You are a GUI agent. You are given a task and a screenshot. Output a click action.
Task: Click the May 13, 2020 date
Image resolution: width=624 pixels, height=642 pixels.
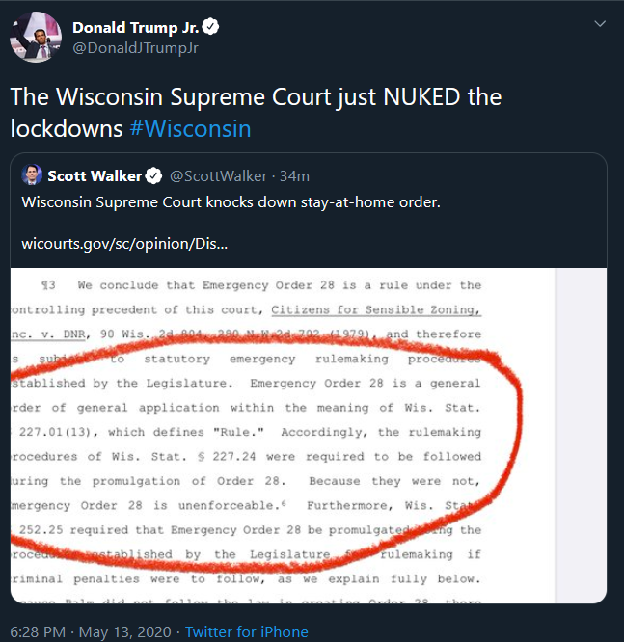pos(125,631)
